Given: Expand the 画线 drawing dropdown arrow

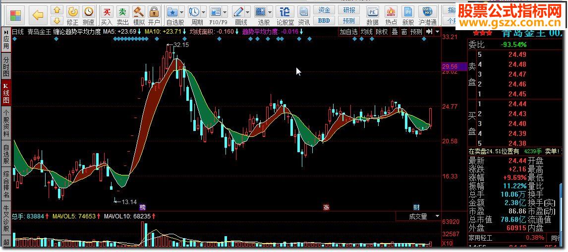Looking at the screenshot, I should coord(247,12).
